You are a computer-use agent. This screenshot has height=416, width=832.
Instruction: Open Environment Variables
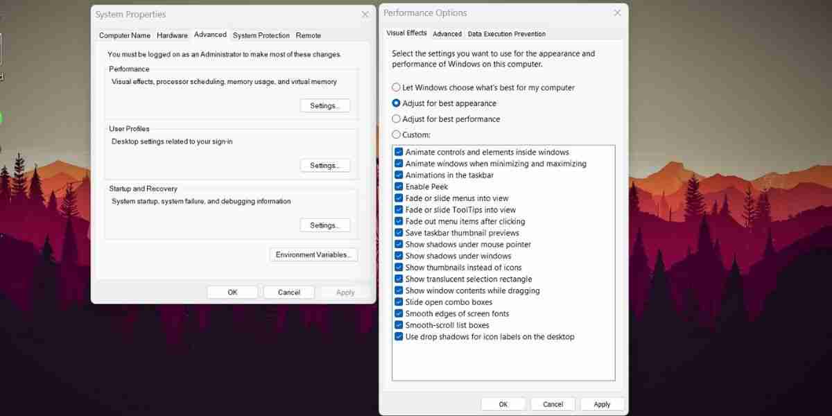(x=313, y=254)
